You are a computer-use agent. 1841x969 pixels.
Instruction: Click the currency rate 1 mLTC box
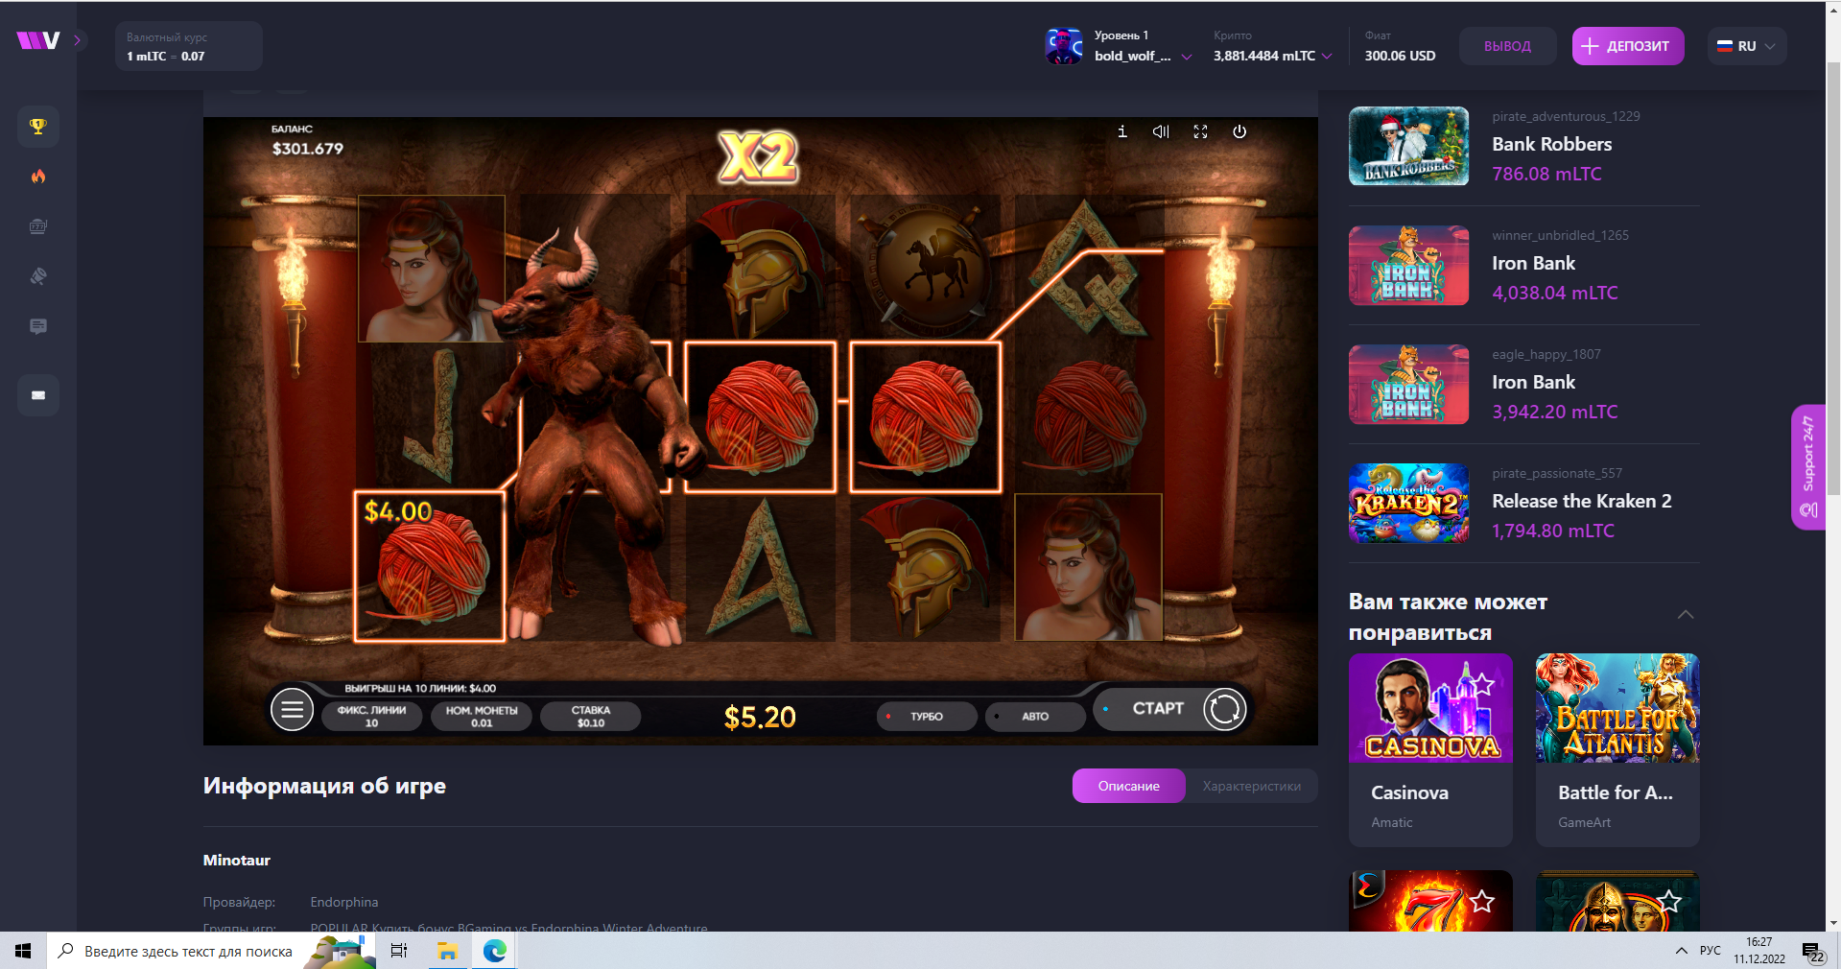click(189, 46)
